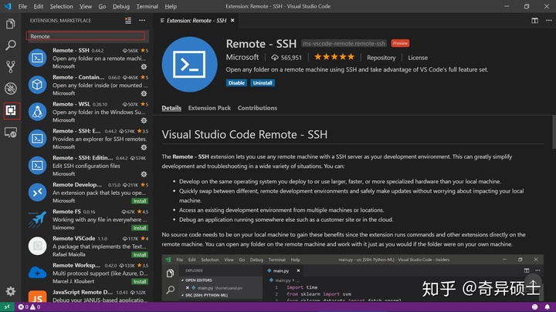Switch to the Contributions tab
The width and height of the screenshot is (556, 312).
coord(257,108)
